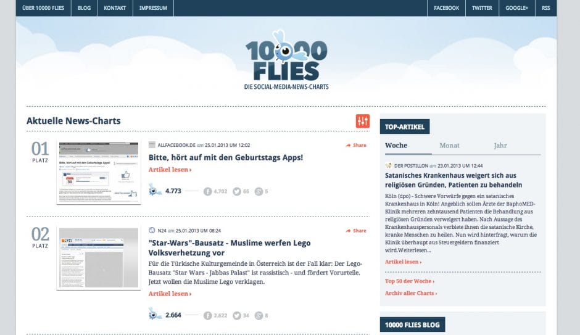Viewport: 580px width, 335px height.
Task: Open thumbnail of rank 02 article
Action: coord(99,258)
